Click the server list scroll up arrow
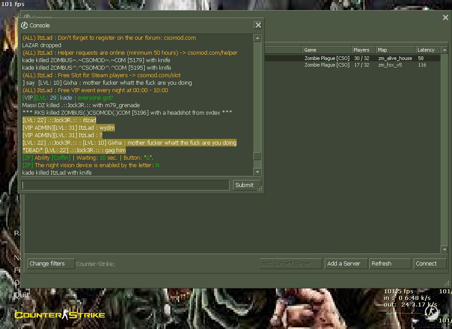The height and width of the screenshot is (329, 452). pos(444,50)
